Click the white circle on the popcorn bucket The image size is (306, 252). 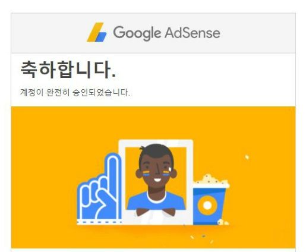pyautogui.click(x=207, y=205)
